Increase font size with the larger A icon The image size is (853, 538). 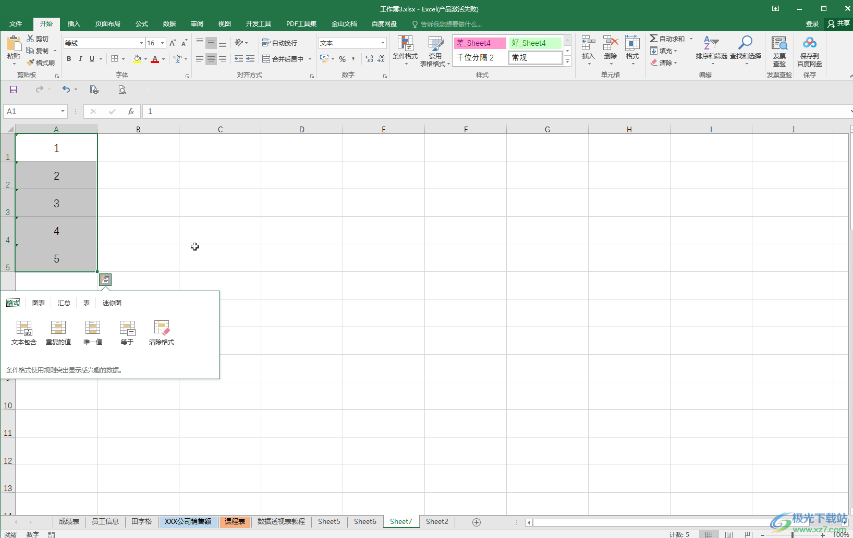173,43
